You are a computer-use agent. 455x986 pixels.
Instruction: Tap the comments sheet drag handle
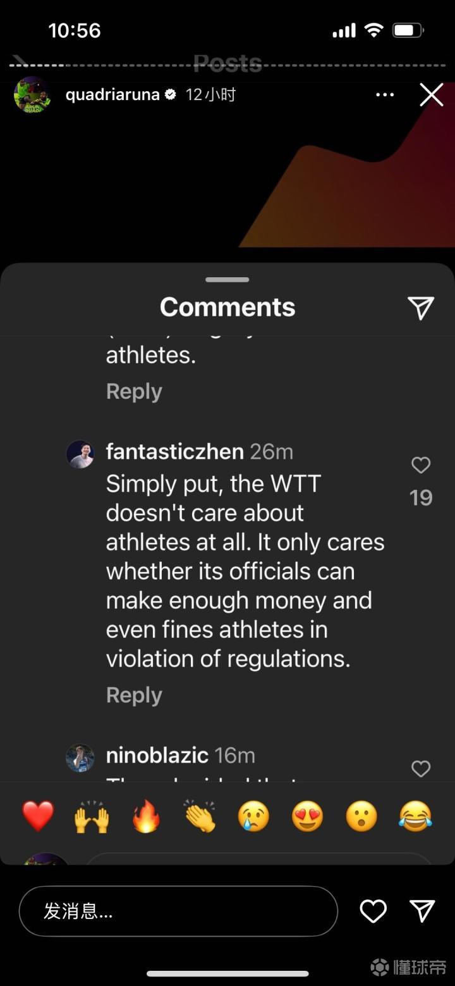pos(227,279)
